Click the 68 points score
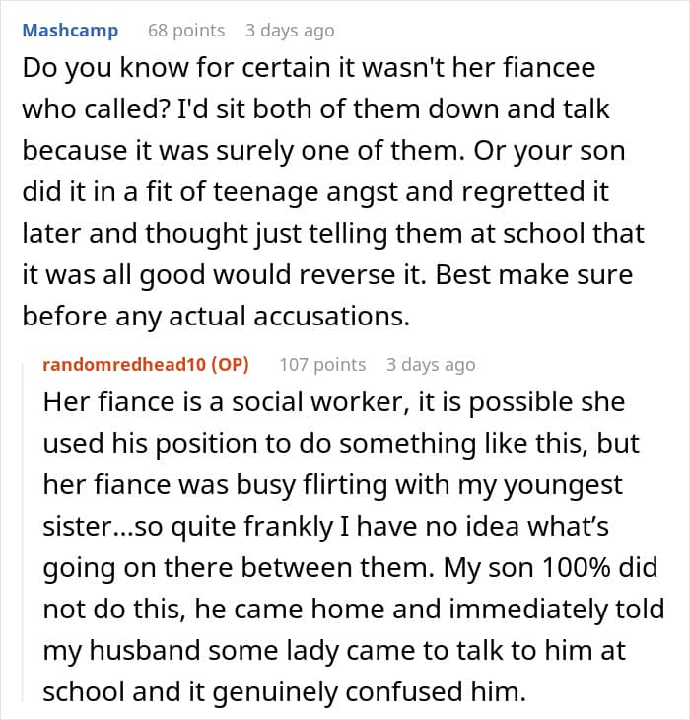Image resolution: width=690 pixels, height=720 pixels. [x=185, y=31]
